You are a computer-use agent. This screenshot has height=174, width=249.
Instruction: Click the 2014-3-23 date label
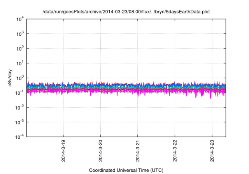pos(212,151)
